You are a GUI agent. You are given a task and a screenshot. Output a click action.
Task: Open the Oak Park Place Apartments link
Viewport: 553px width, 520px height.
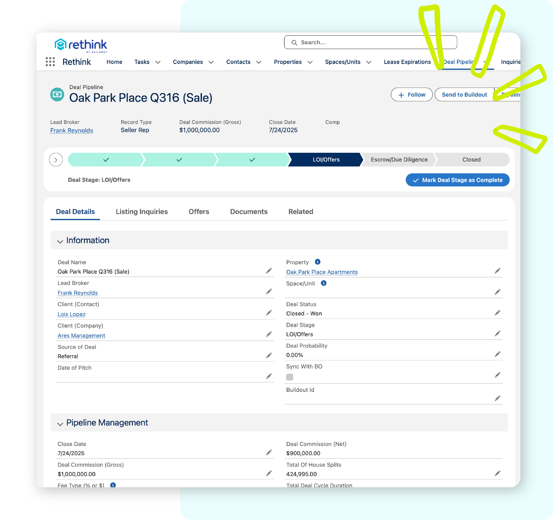322,272
